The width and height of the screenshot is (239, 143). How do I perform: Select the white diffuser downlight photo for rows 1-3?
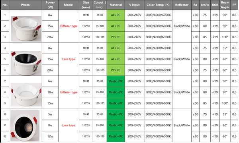point(26,29)
